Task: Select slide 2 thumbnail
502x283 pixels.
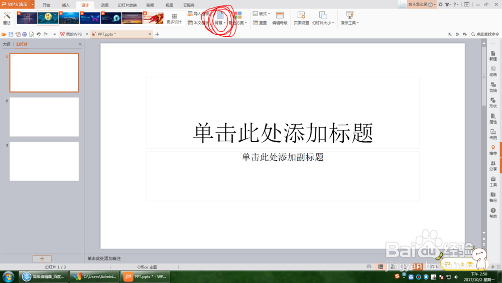Action: click(44, 117)
